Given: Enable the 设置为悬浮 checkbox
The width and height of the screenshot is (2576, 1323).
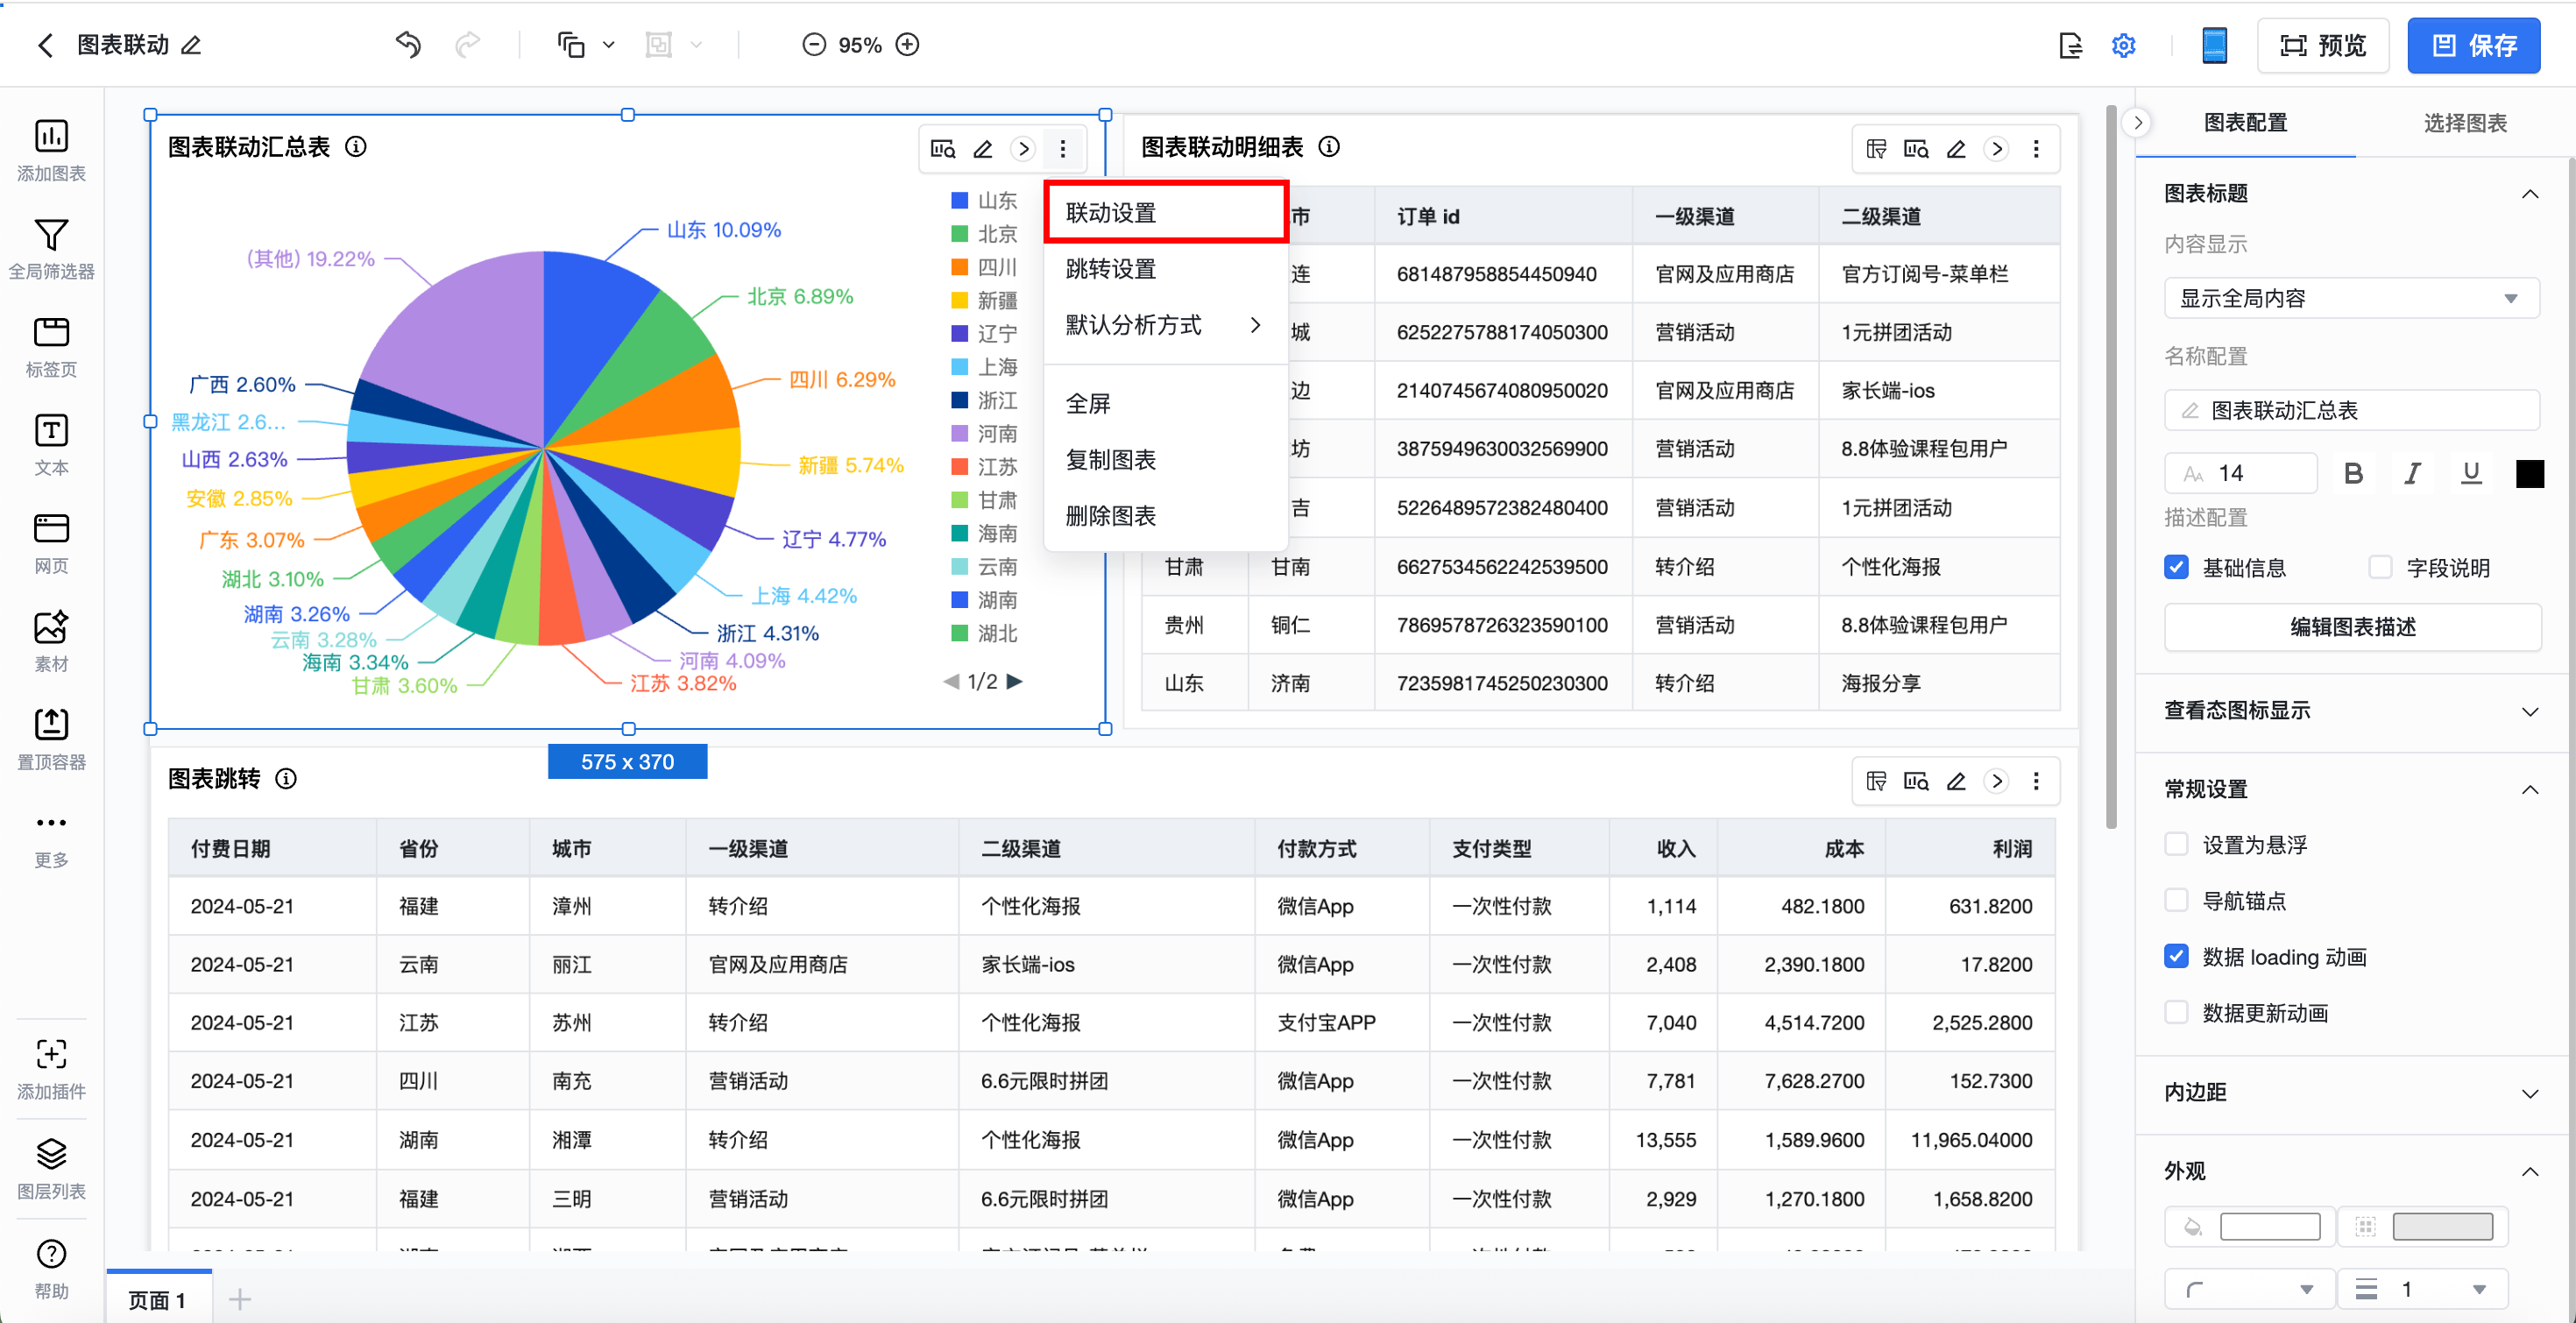Looking at the screenshot, I should (x=2176, y=844).
